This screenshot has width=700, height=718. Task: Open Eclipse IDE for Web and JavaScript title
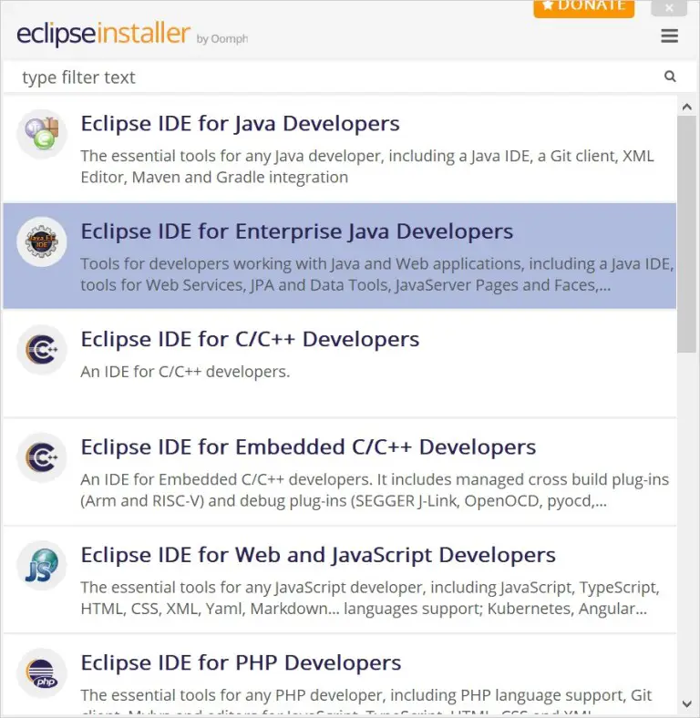pyautogui.click(x=318, y=555)
